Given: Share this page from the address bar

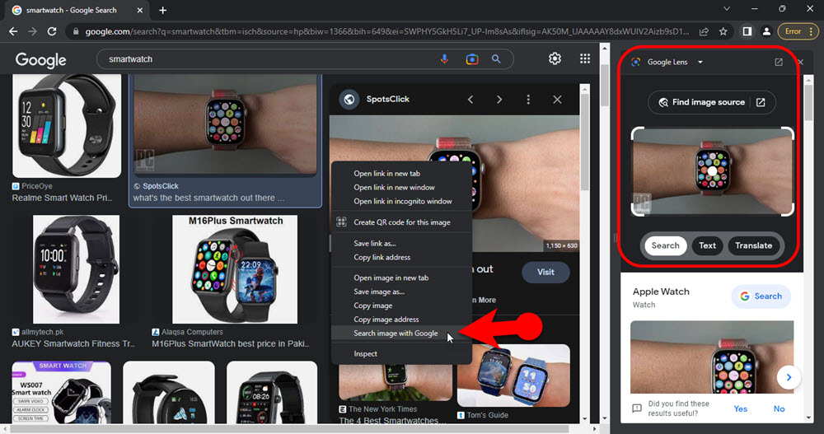Looking at the screenshot, I should click(704, 31).
